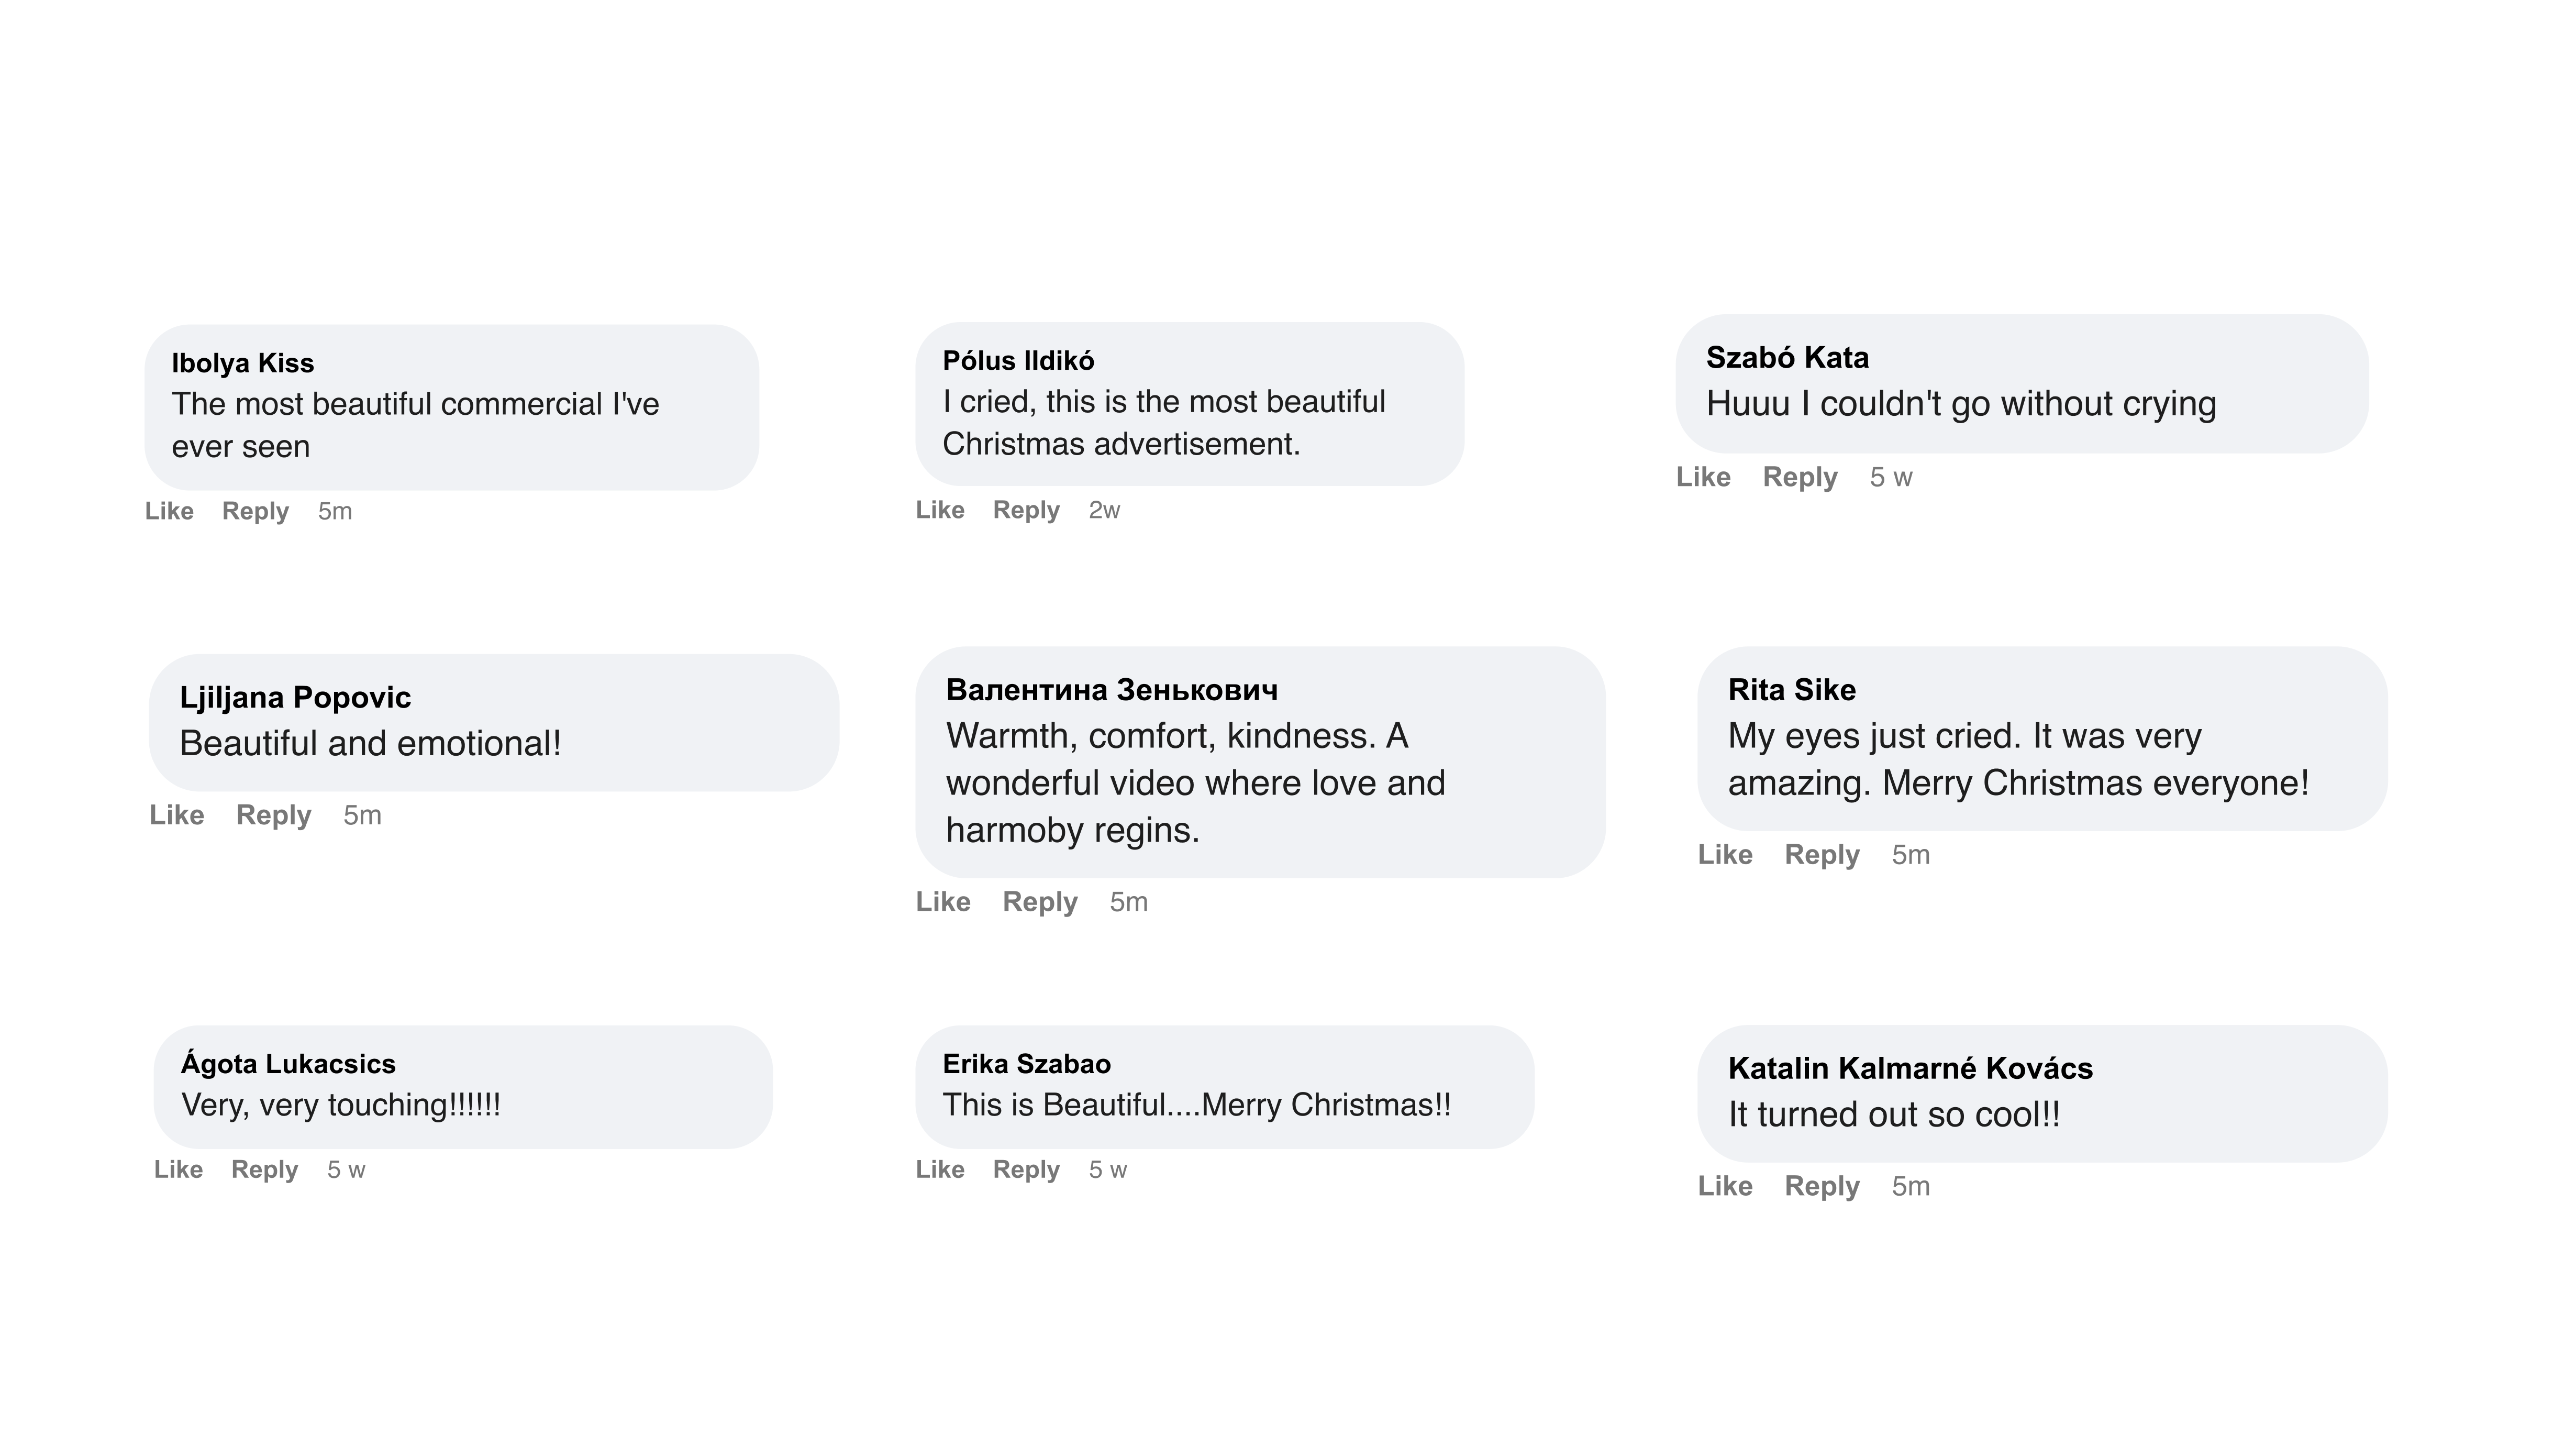2576x1446 pixels.
Task: Like Ibolya Kiss's comment
Action: pyautogui.click(x=169, y=511)
